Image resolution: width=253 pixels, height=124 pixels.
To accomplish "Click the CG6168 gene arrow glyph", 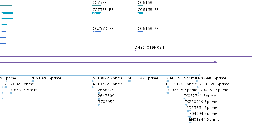I will click(140, 6).
